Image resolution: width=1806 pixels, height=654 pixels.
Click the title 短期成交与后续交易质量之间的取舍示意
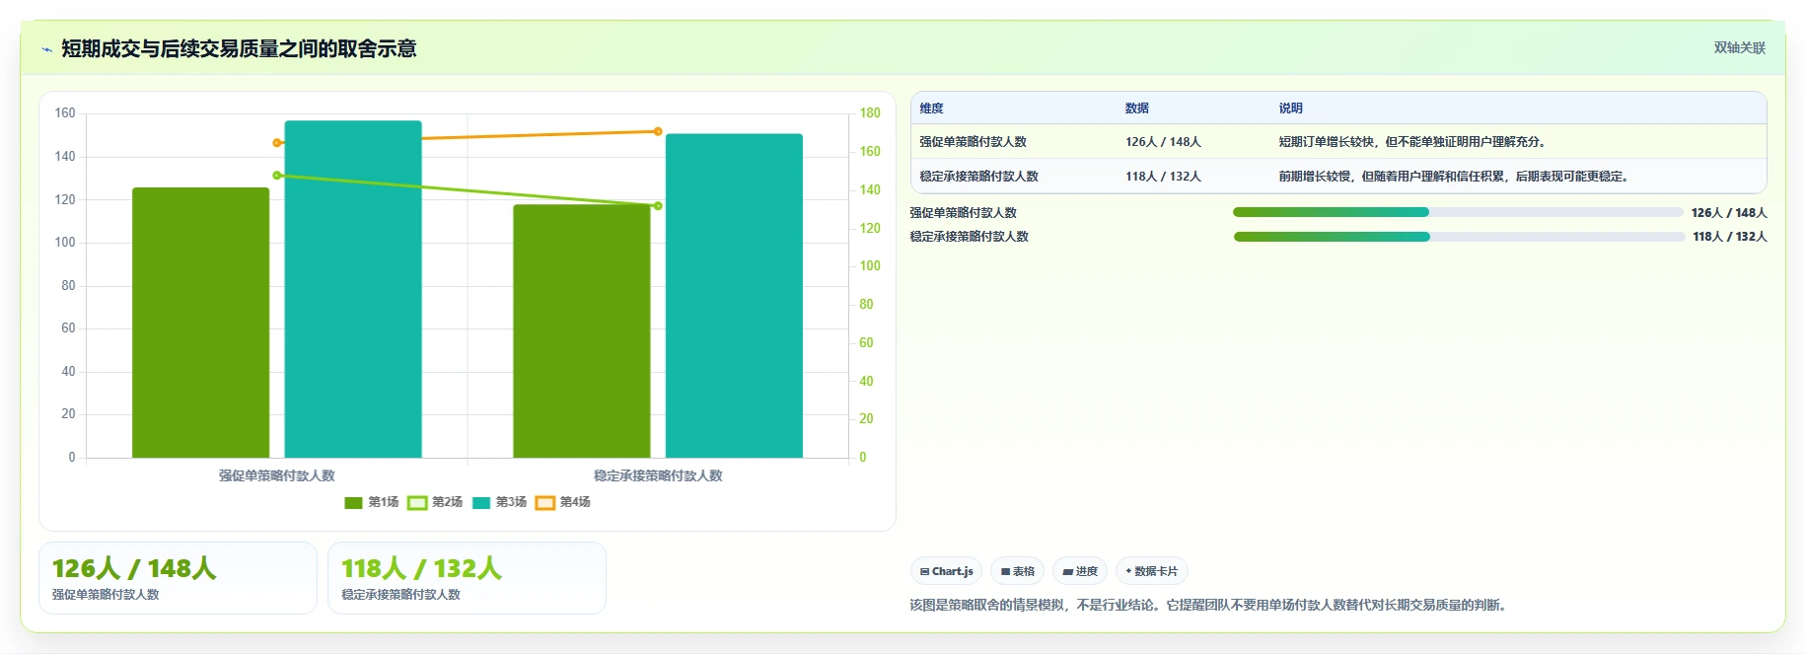[239, 48]
